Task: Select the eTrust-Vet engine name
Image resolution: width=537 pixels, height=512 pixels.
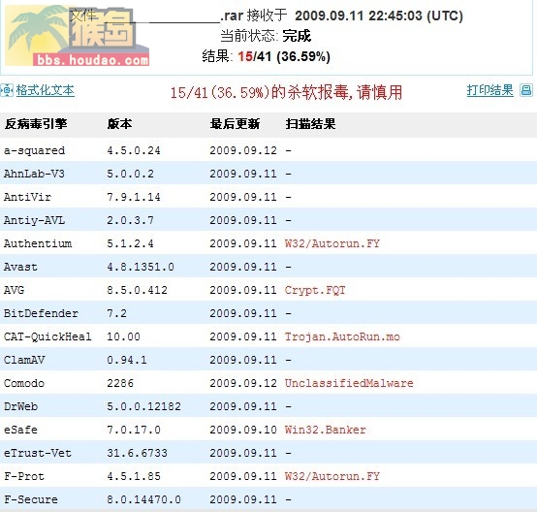Action: (x=38, y=453)
